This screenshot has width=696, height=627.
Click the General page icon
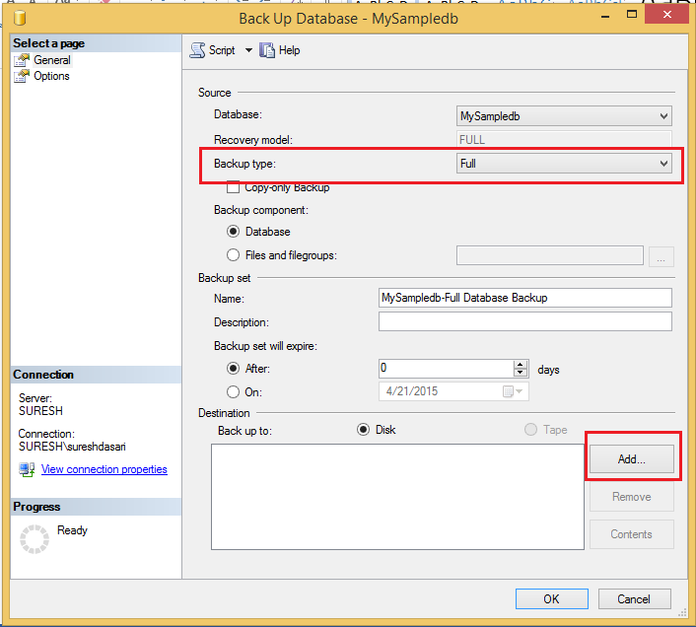pos(22,60)
